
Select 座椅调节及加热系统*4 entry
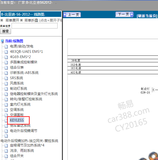[x=27, y=145]
